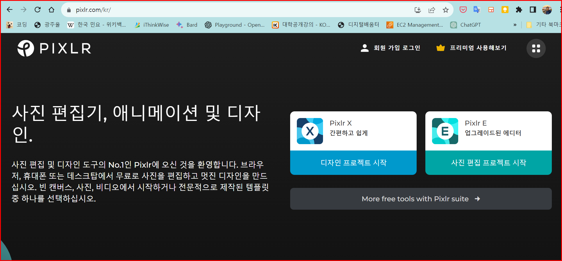Click the 간편하고 쉽게 subtitle
Image resolution: width=562 pixels, height=261 pixels.
click(x=349, y=133)
